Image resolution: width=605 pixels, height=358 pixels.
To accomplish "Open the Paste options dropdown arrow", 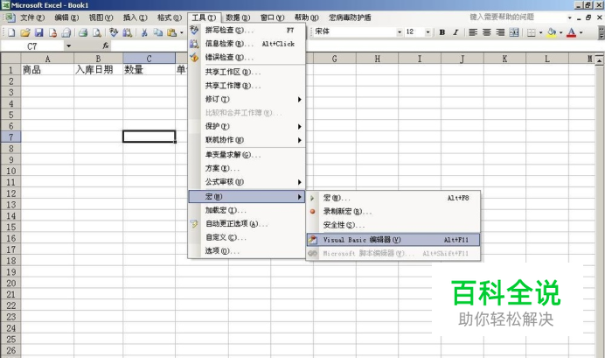I will [x=181, y=33].
